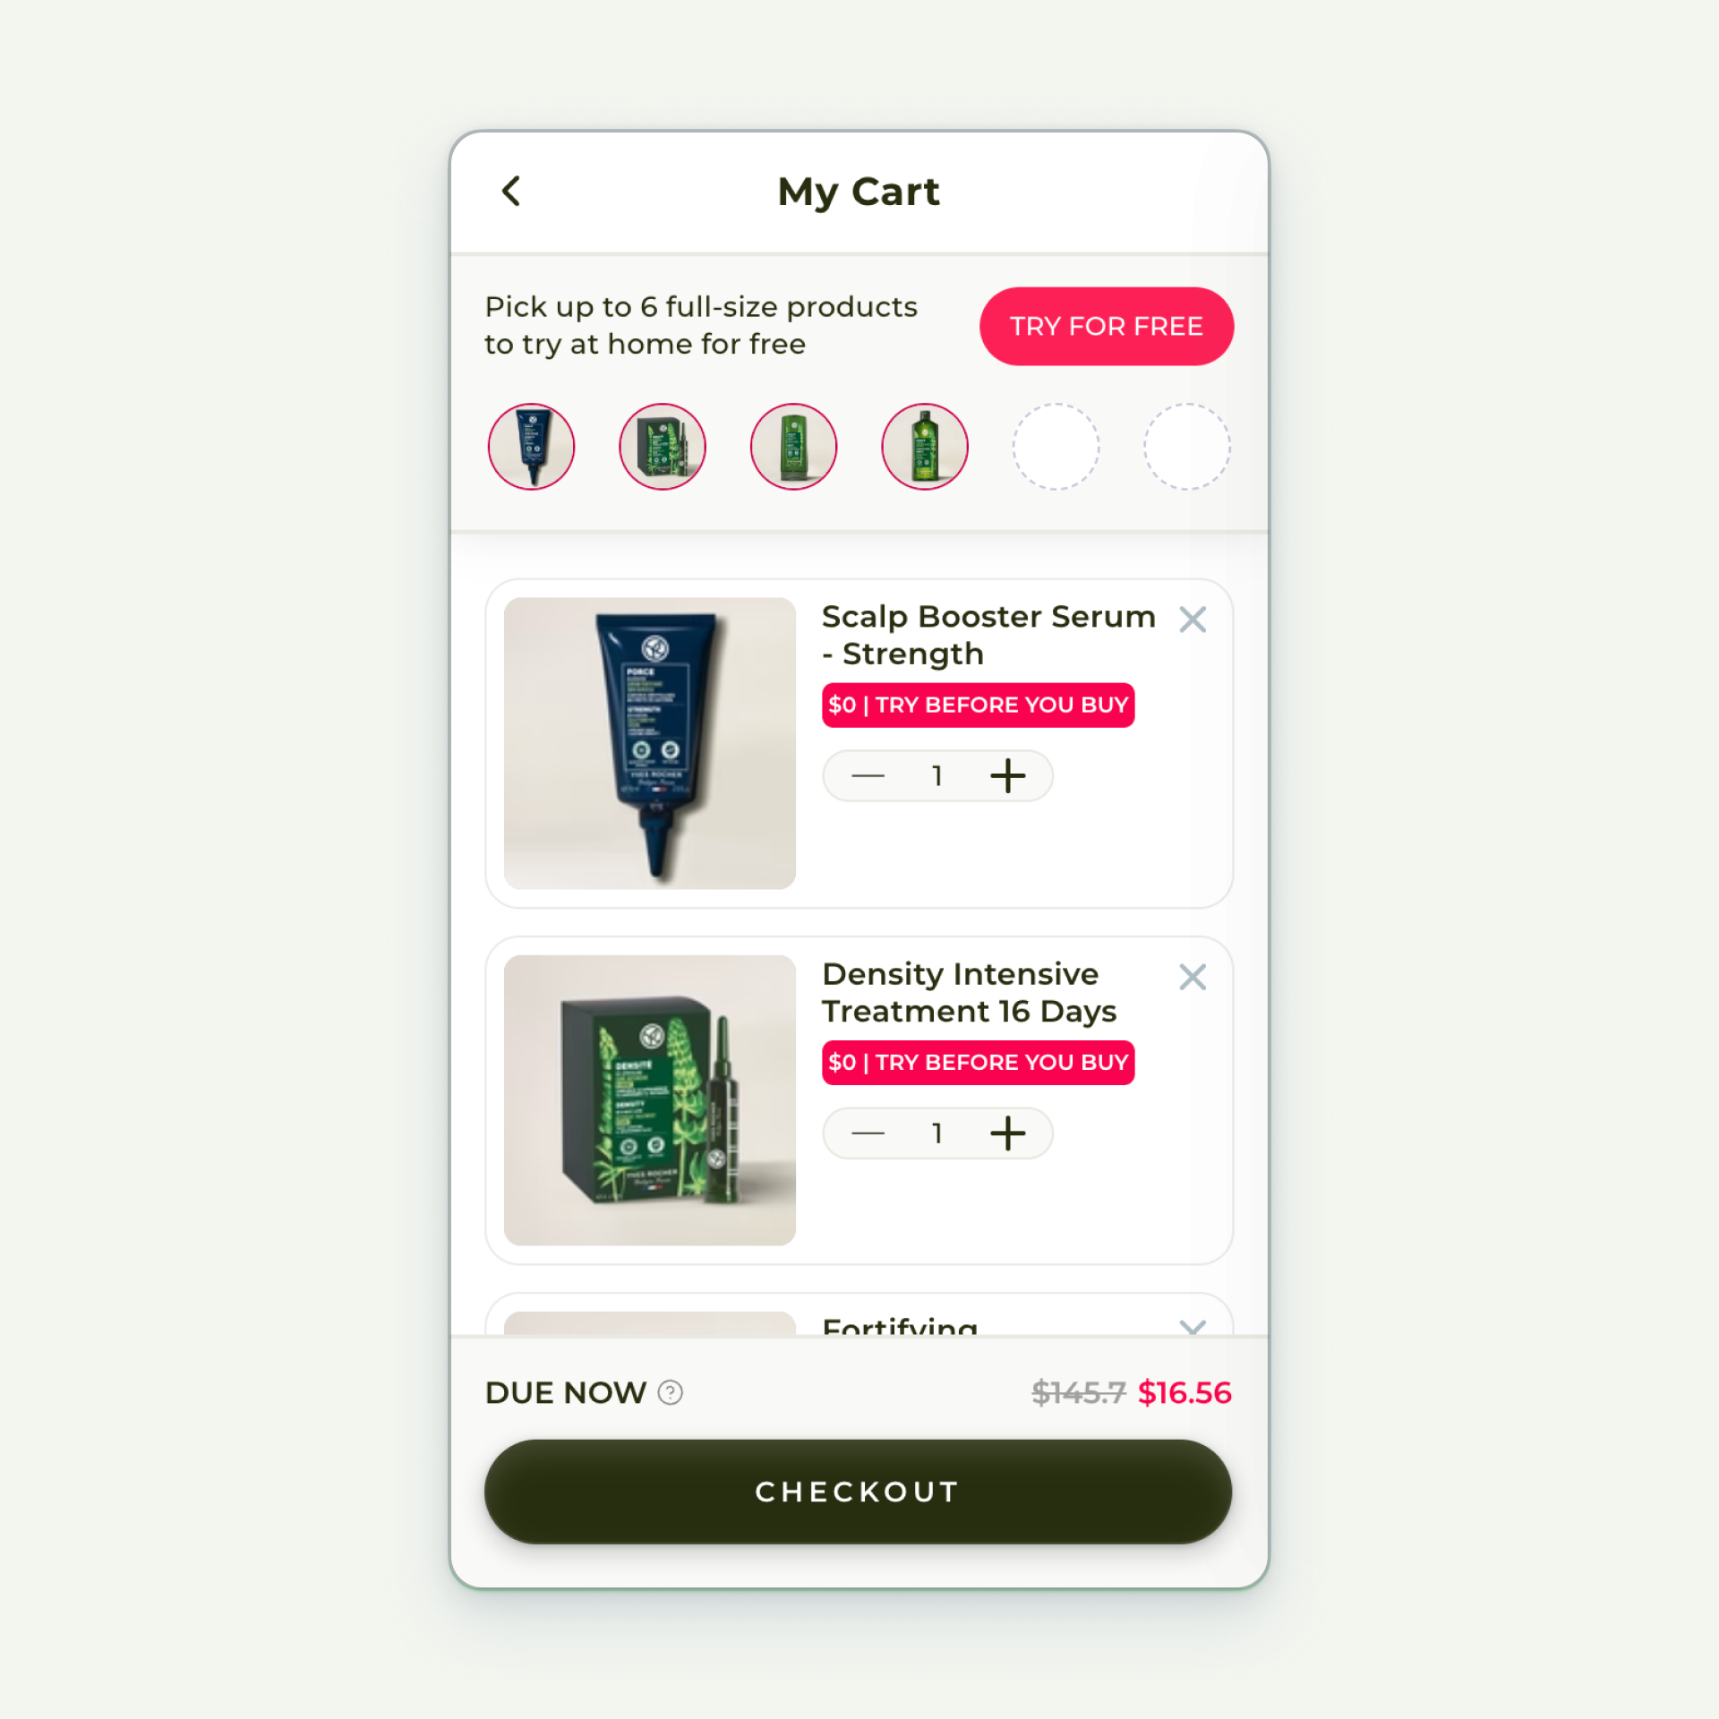Decrease Density Intensive Treatment quantity with minus
This screenshot has width=1719, height=1719.
[868, 1133]
